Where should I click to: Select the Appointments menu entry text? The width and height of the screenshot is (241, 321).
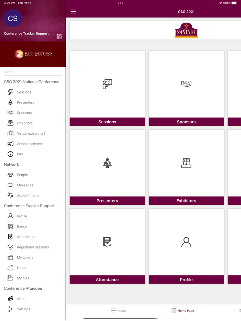coord(28,195)
